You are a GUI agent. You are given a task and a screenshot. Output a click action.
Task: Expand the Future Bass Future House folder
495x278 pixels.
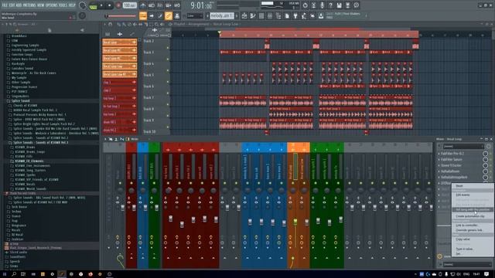click(x=29, y=59)
